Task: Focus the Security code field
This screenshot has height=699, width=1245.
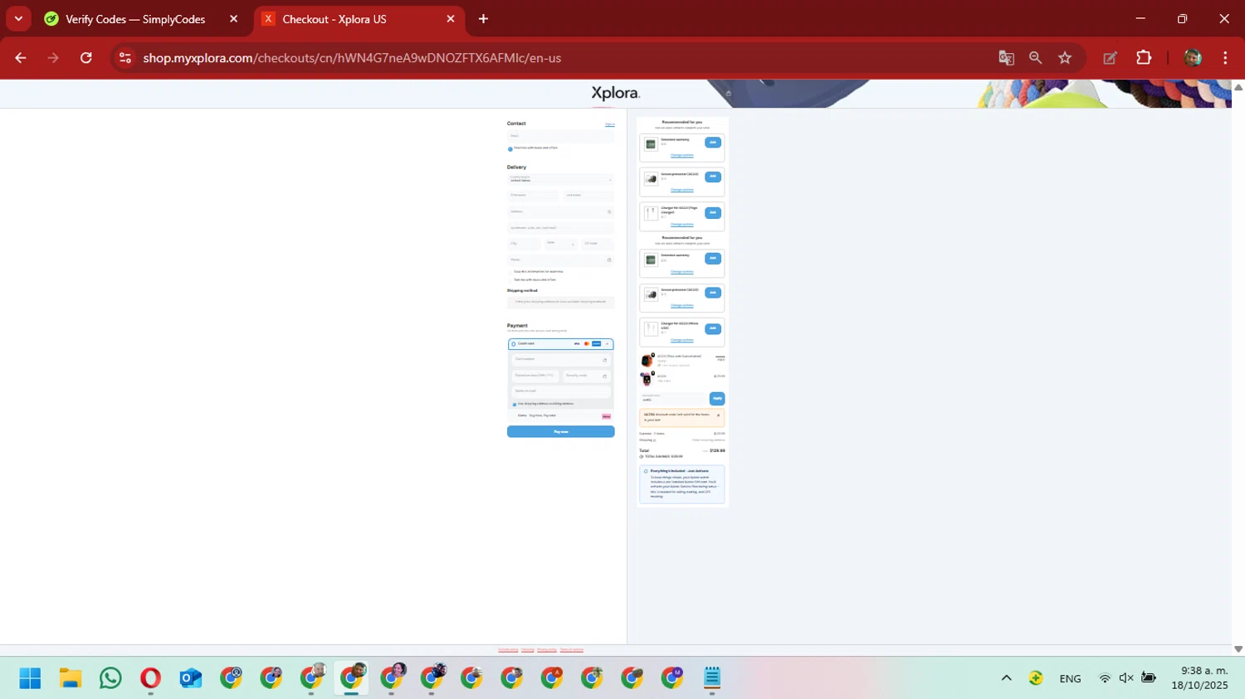Action: (586, 376)
